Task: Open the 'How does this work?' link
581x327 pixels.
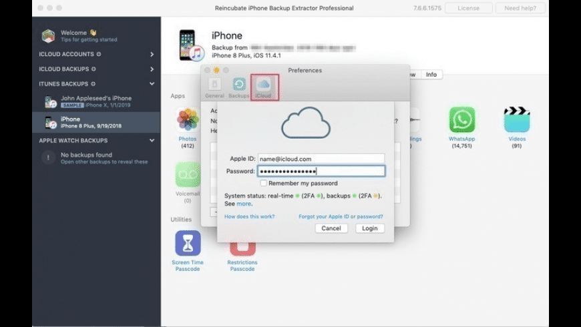Action: pos(249,216)
